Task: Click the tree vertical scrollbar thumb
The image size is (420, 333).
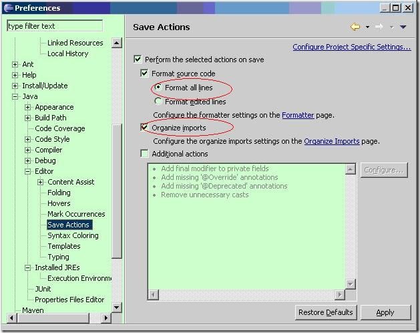Action: [x=116, y=191]
